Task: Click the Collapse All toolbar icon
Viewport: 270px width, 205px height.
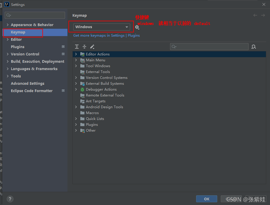Action: tap(84, 47)
